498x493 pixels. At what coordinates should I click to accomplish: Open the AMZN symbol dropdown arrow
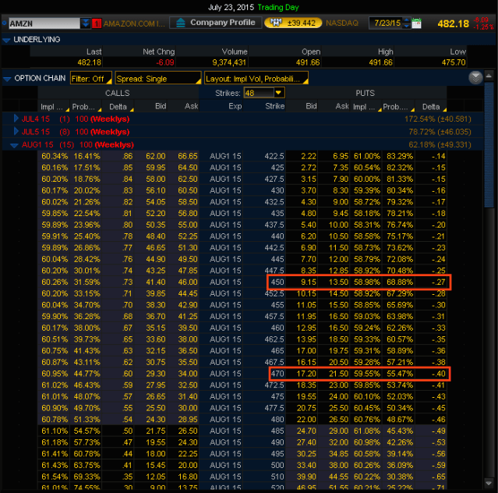[x=85, y=23]
